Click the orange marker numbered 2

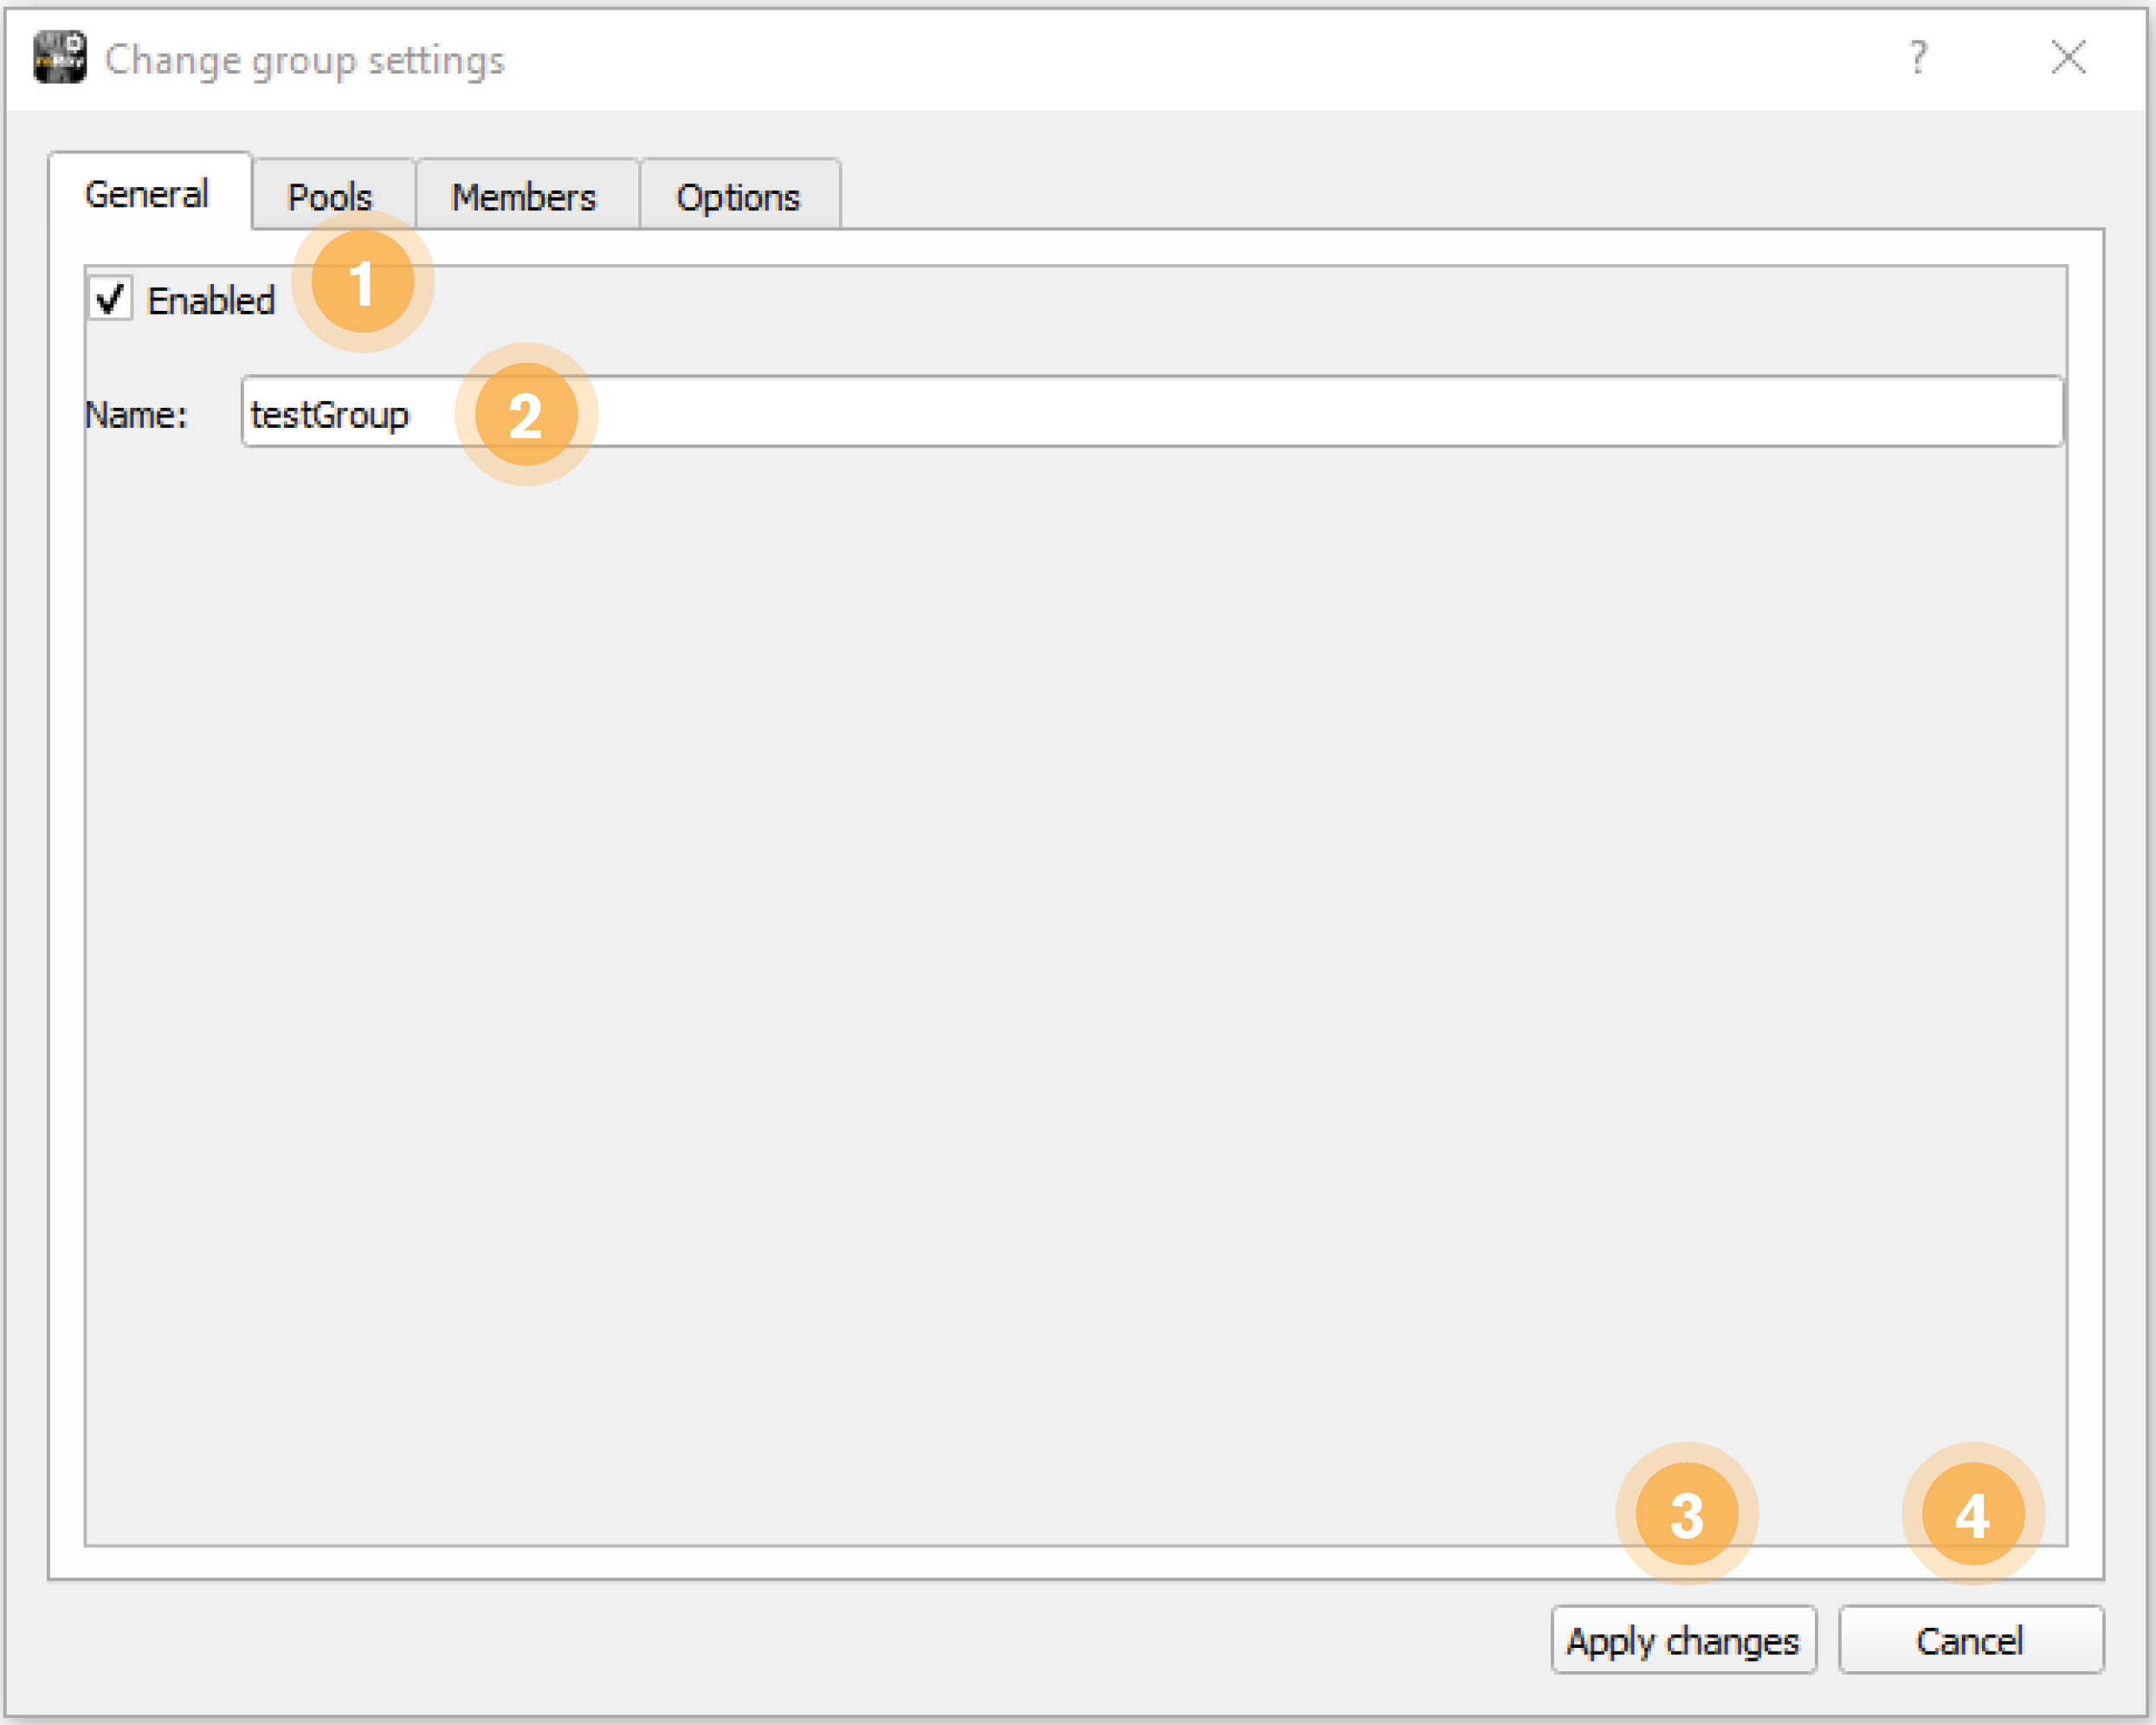pyautogui.click(x=526, y=415)
